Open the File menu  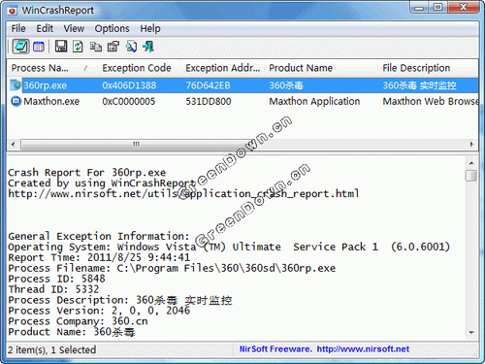pyautogui.click(x=18, y=28)
